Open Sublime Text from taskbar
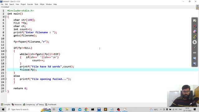 coord(105,109)
